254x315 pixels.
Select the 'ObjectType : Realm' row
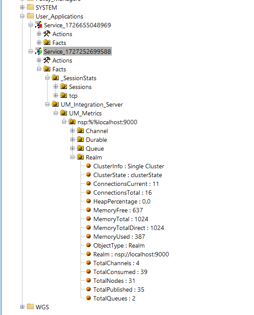119,245
